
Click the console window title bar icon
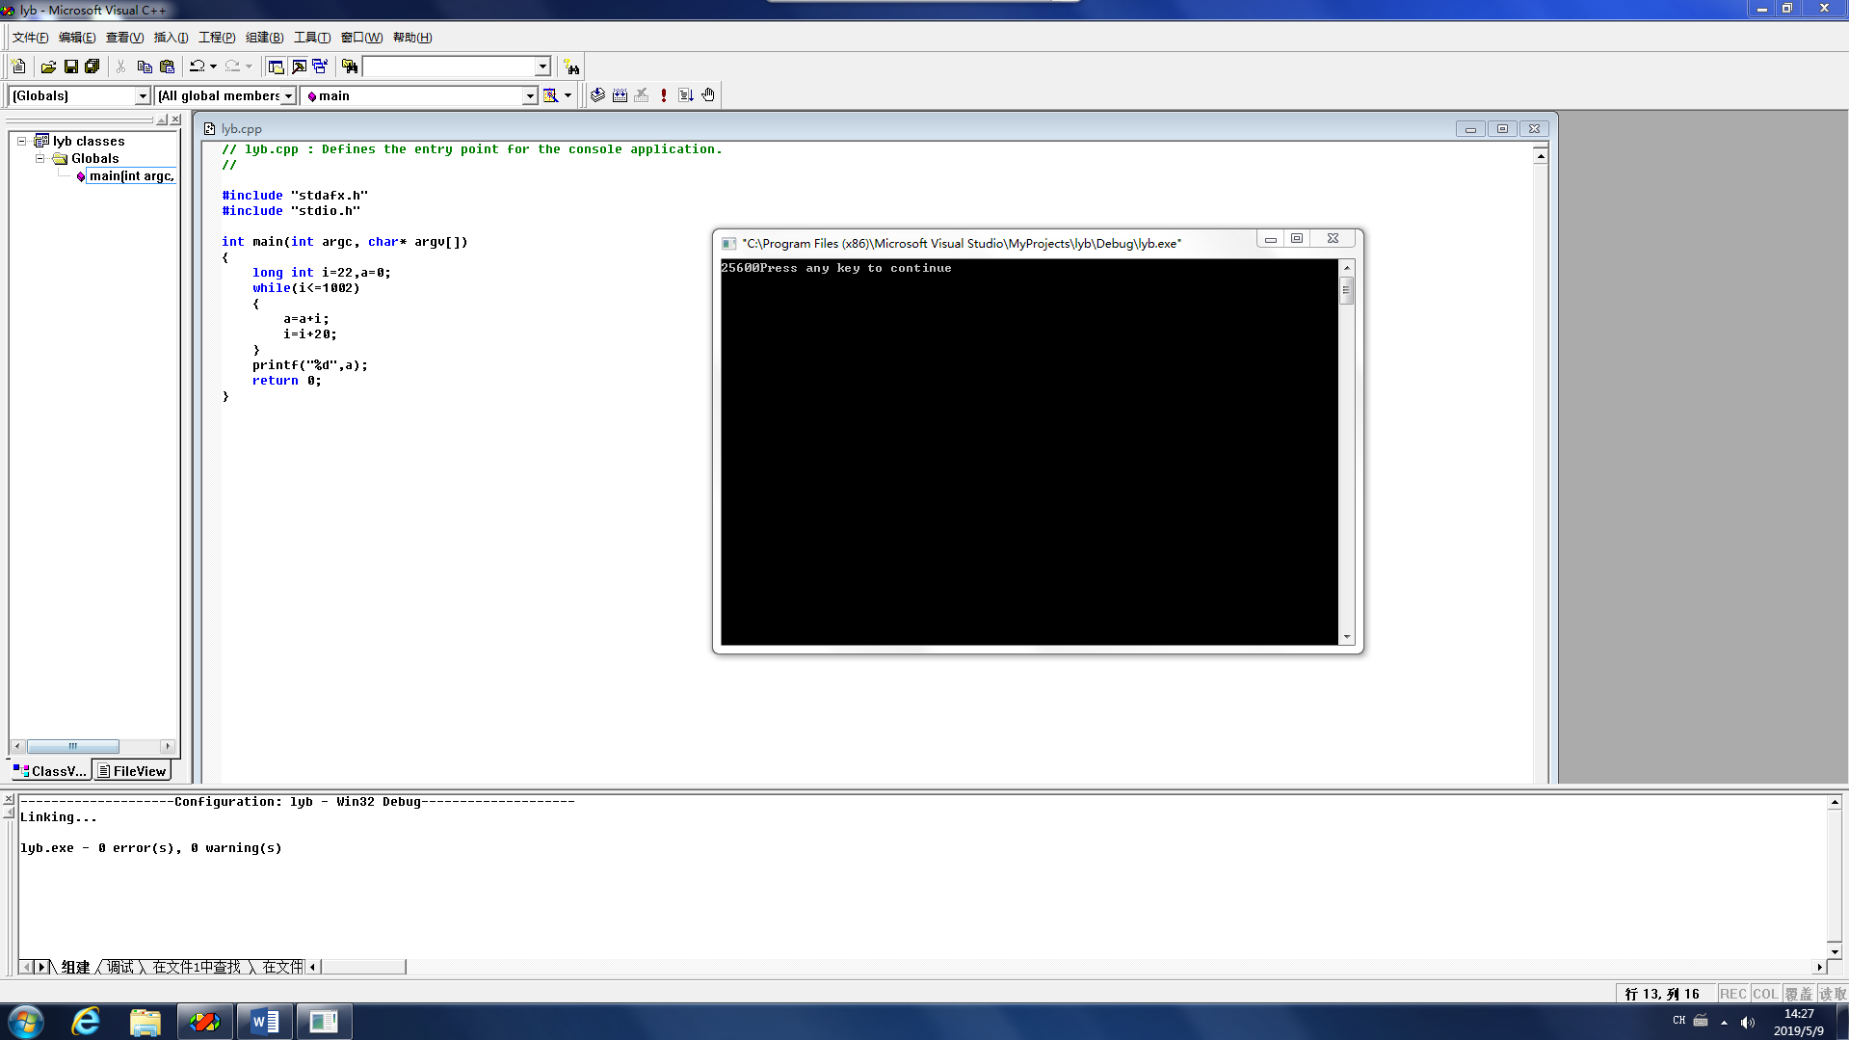[x=729, y=244]
